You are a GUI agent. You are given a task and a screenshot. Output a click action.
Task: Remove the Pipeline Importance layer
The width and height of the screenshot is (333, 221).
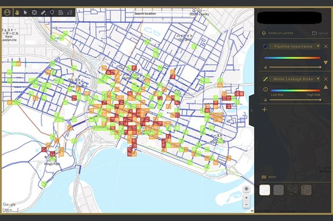coord(326,46)
